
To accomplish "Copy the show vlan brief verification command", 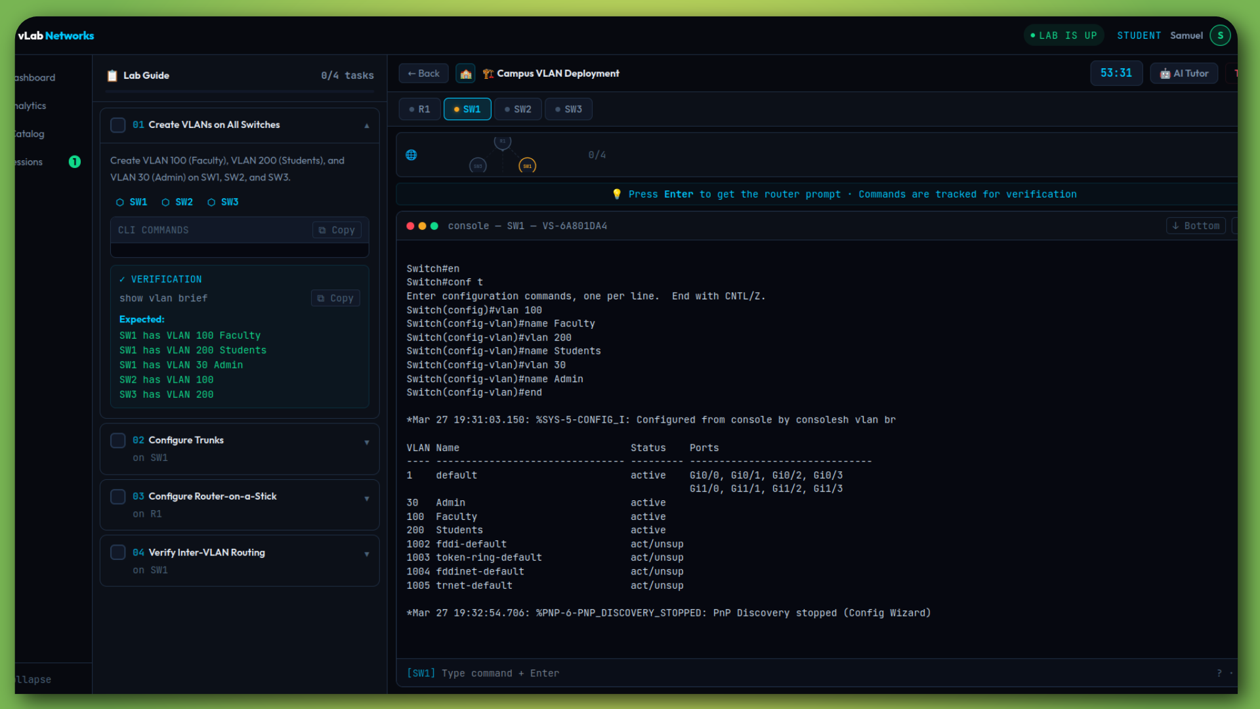I will pos(335,298).
